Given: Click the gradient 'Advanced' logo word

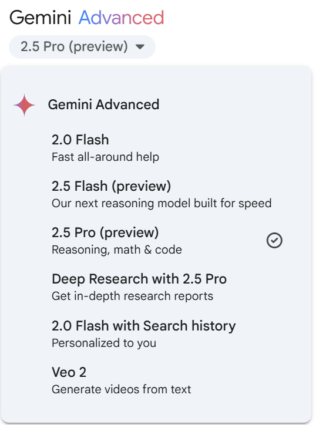Looking at the screenshot, I should (x=121, y=18).
